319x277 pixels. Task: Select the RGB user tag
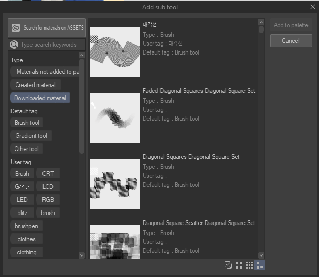click(48, 200)
